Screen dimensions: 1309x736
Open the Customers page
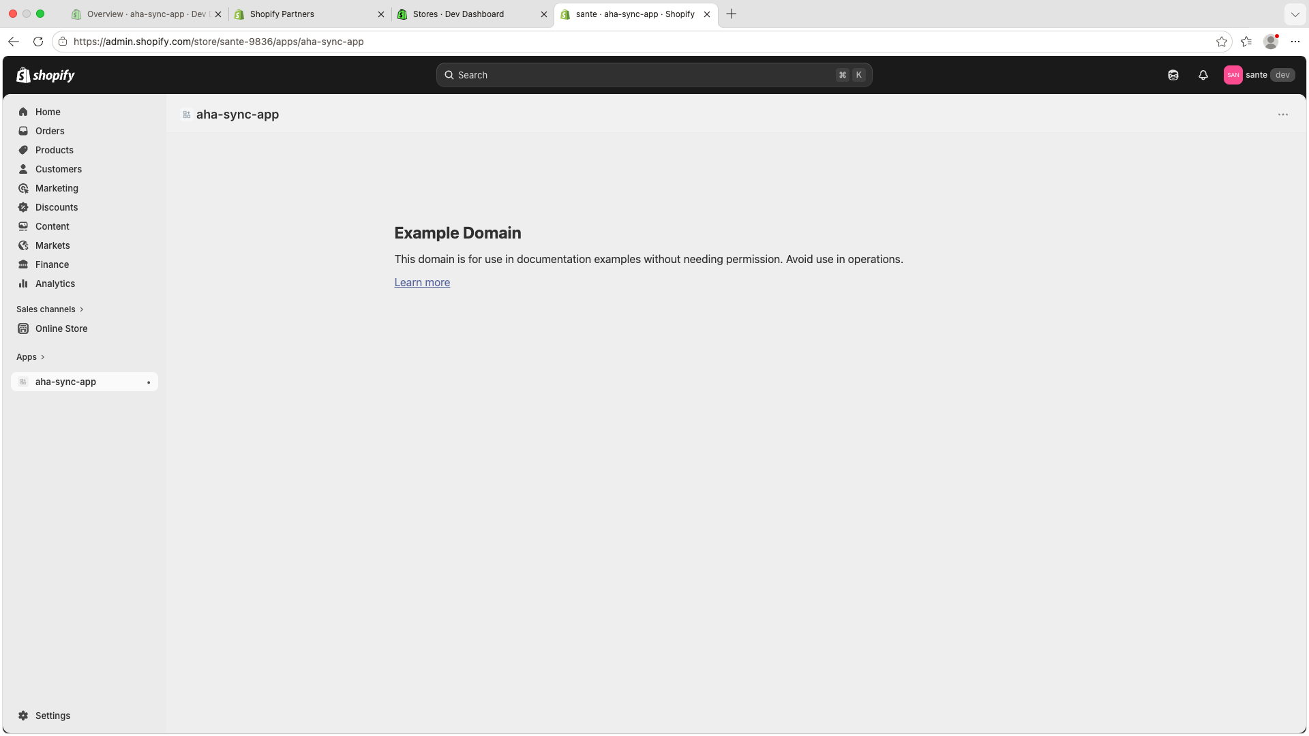point(85,169)
